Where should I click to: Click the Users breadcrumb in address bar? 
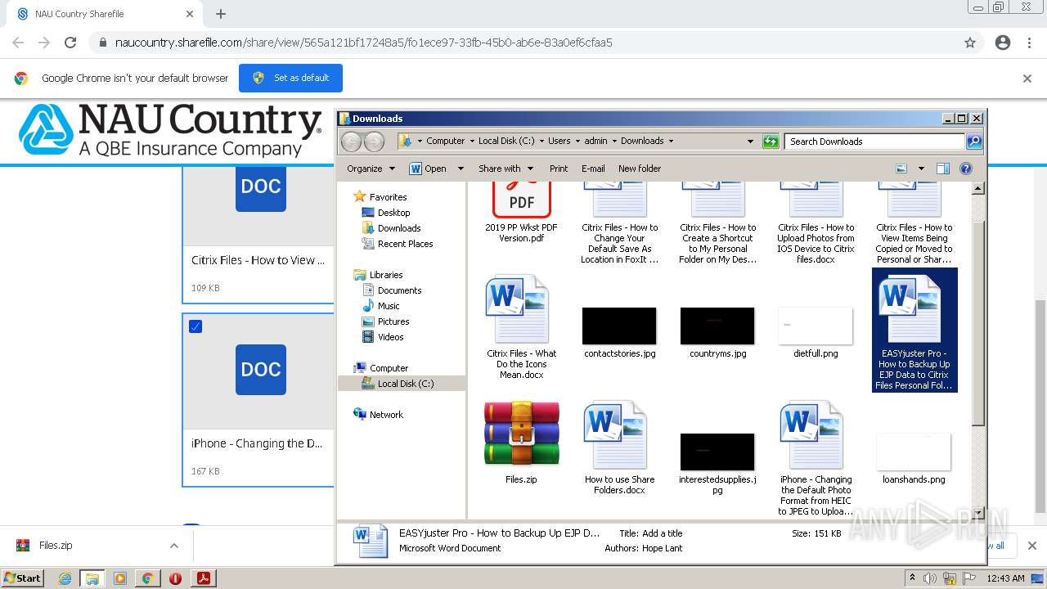[x=559, y=141]
